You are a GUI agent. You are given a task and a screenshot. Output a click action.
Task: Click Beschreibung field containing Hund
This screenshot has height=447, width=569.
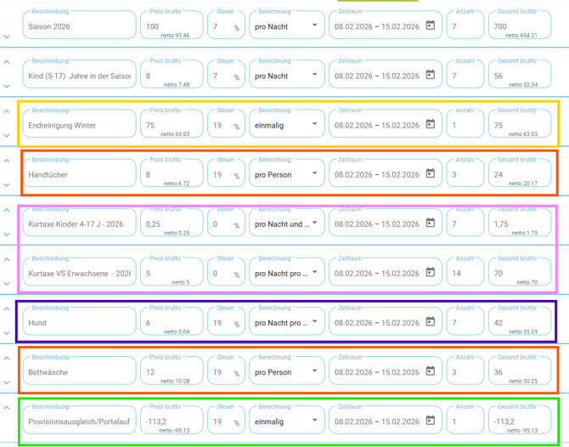tap(79, 323)
